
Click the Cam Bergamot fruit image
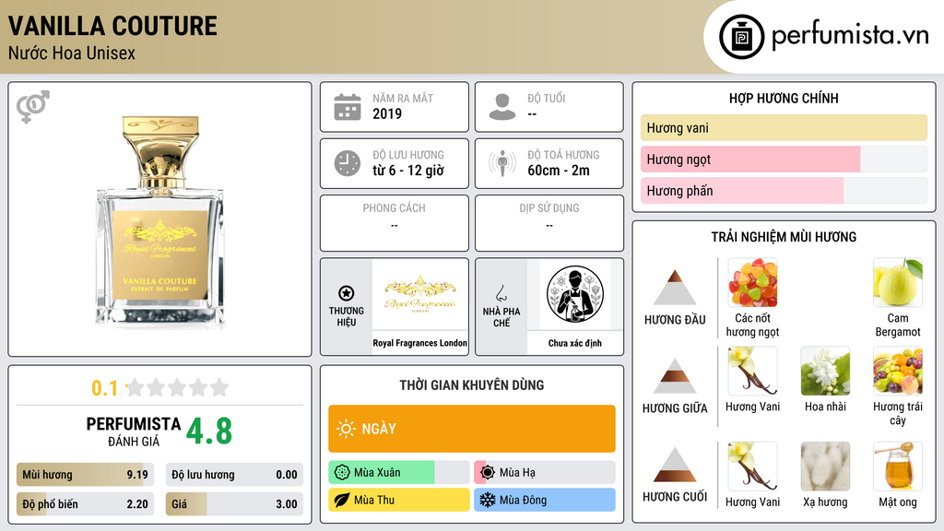898,282
